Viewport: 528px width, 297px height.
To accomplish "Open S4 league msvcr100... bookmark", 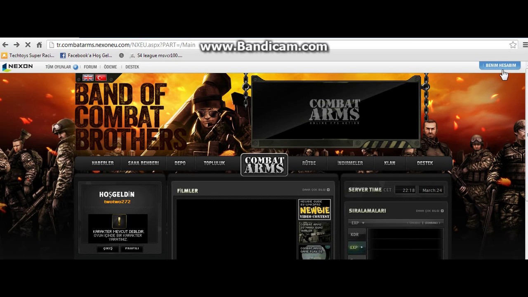I will pyautogui.click(x=156, y=55).
